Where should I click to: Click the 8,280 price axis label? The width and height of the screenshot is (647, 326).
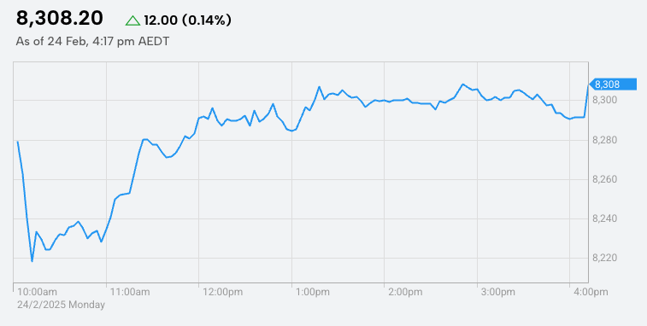[x=604, y=141]
